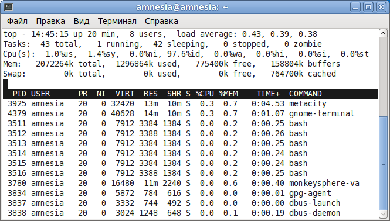Maximize the terminal window

point(368,7)
